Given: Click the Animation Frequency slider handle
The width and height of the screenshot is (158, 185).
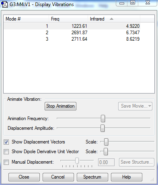Looking at the screenshot, I should click(103, 118).
